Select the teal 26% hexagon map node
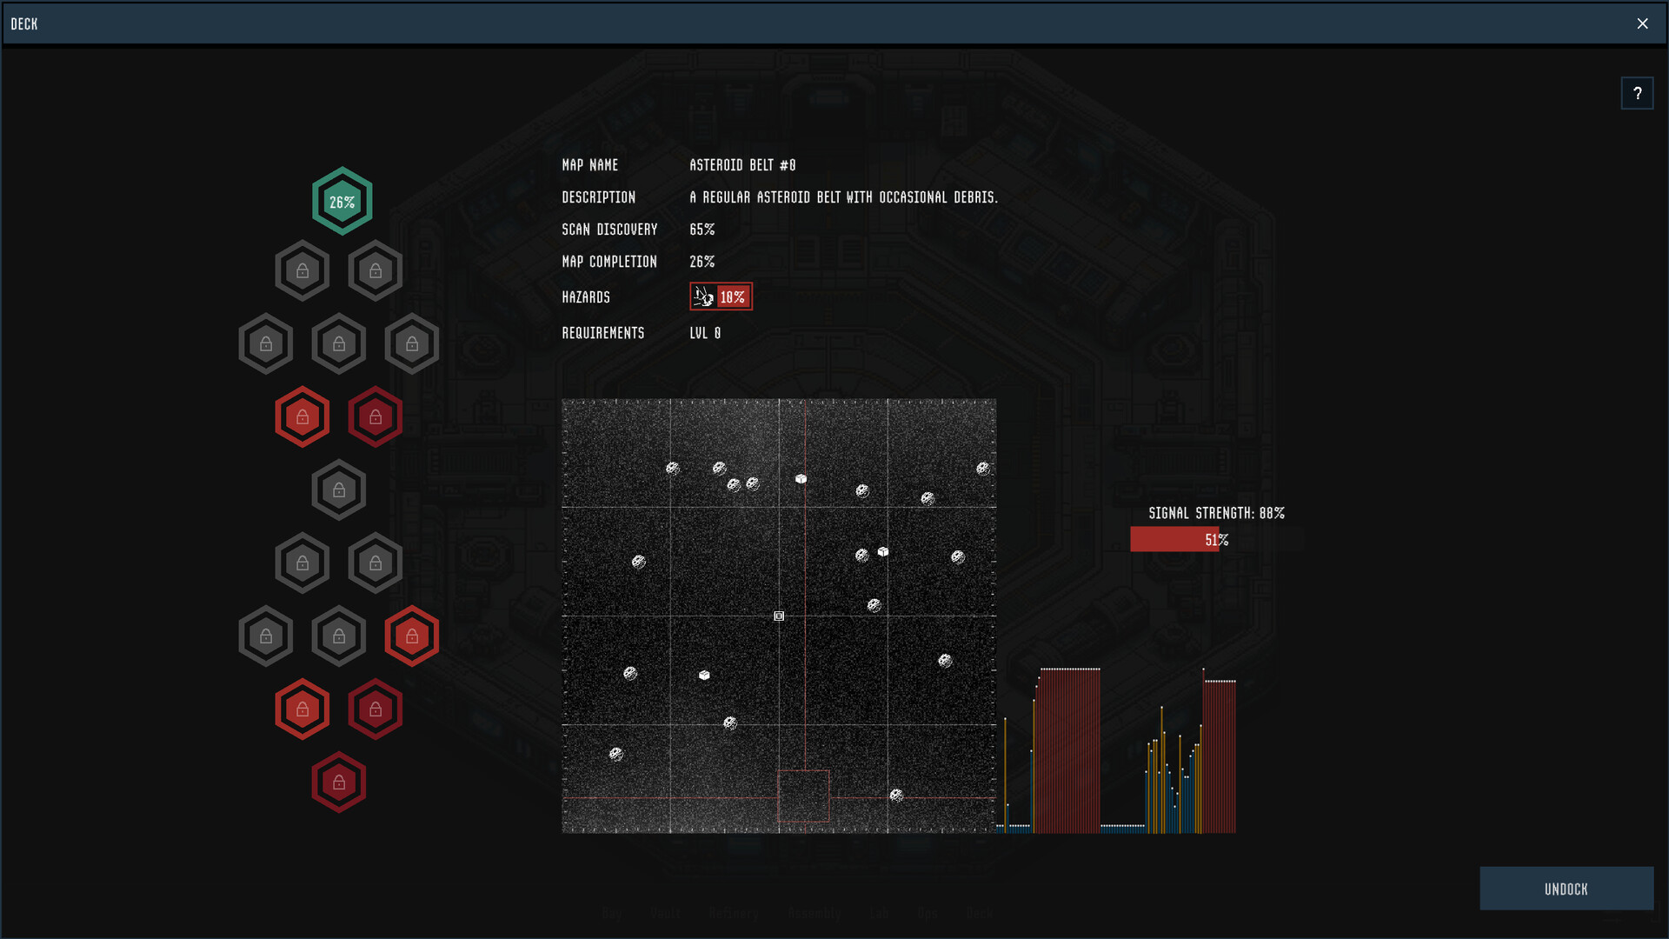This screenshot has width=1669, height=939. pyautogui.click(x=342, y=202)
